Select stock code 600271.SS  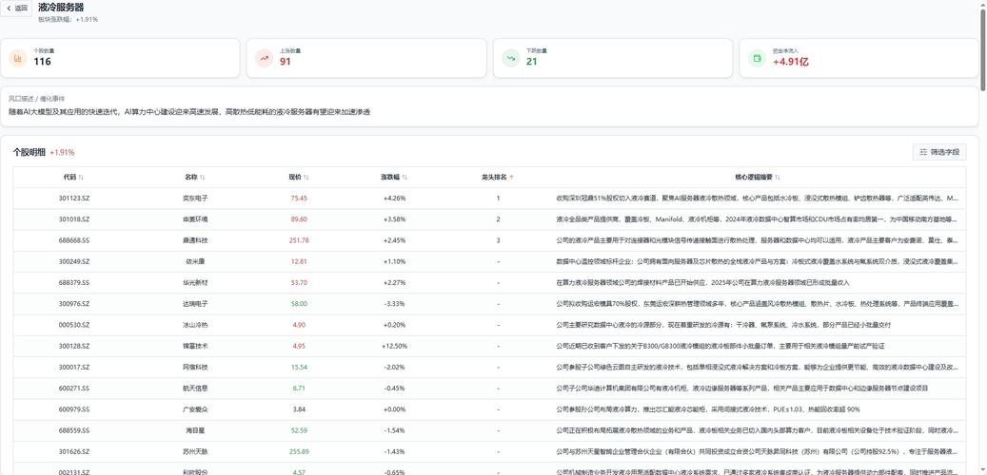[x=74, y=389]
